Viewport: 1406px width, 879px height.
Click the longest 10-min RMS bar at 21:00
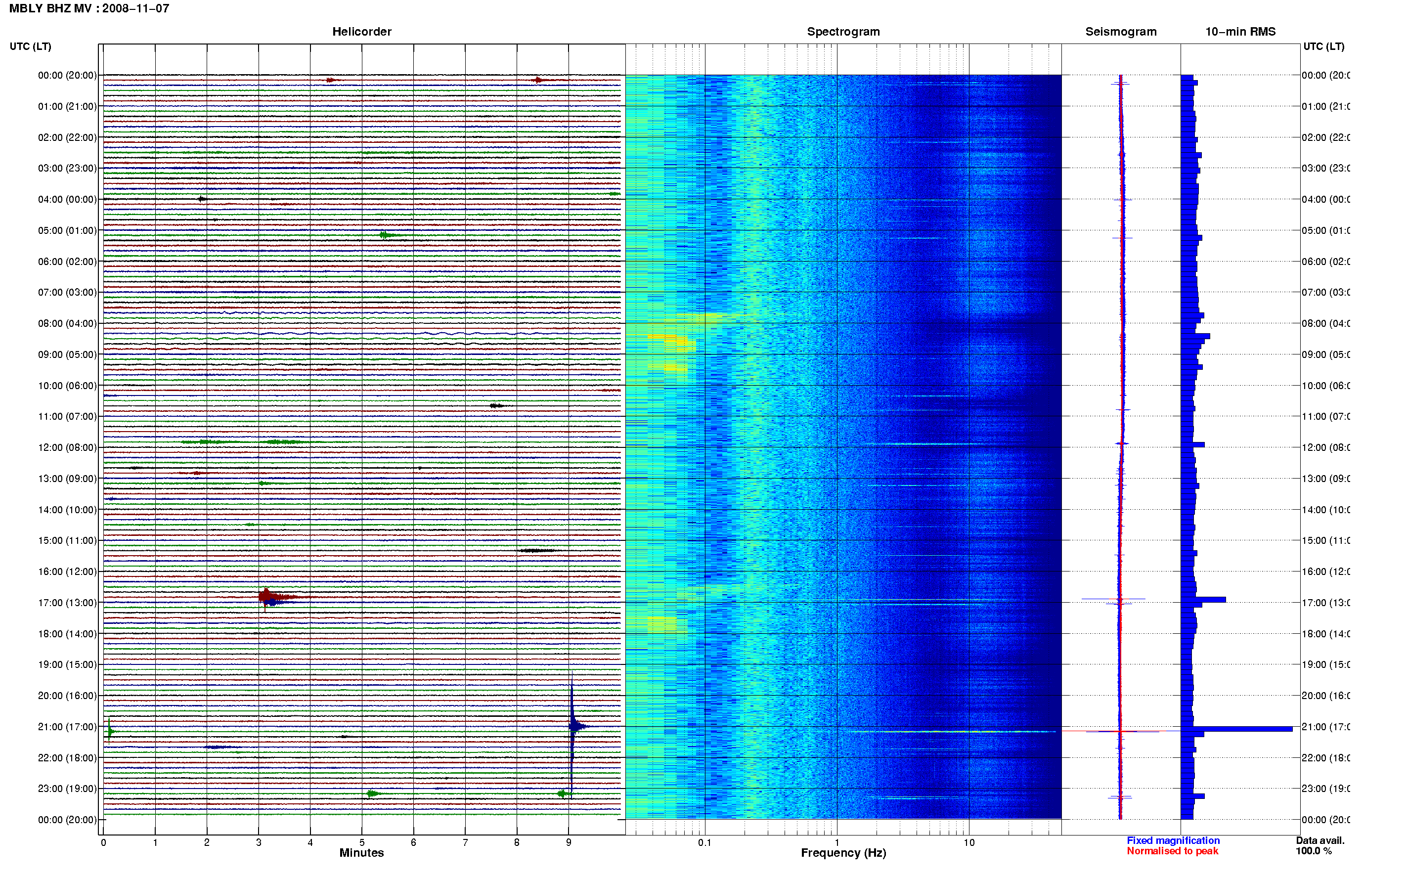[1237, 729]
